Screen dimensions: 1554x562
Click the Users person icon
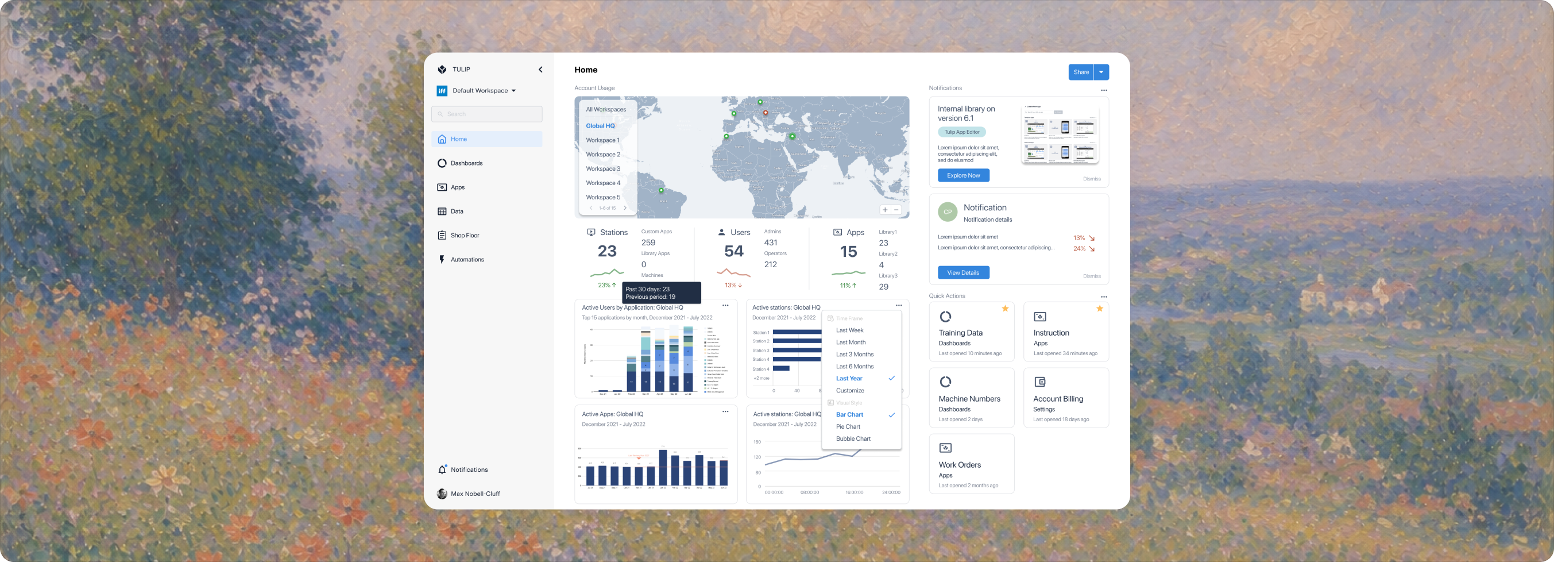coord(721,232)
